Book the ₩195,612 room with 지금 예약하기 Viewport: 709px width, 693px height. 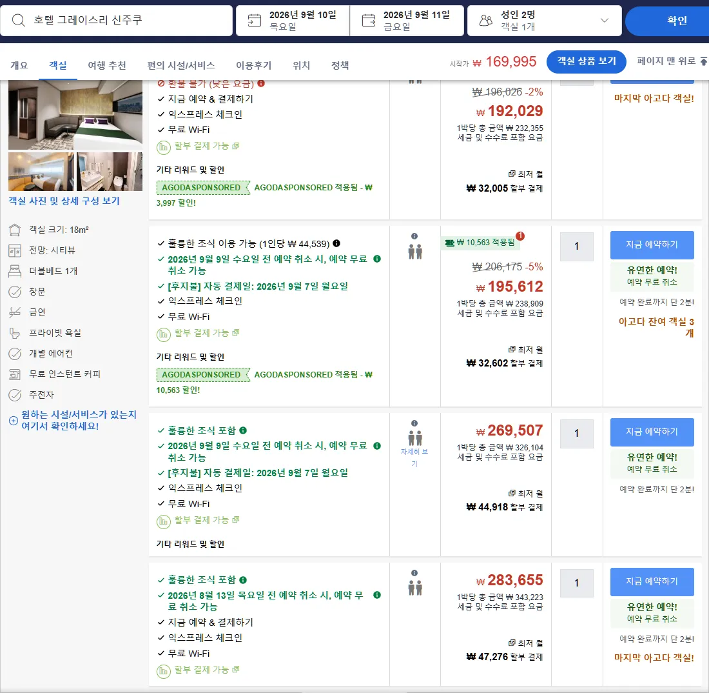click(652, 245)
